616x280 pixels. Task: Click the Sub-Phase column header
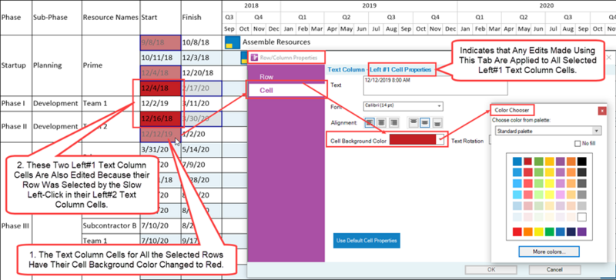[x=56, y=17]
